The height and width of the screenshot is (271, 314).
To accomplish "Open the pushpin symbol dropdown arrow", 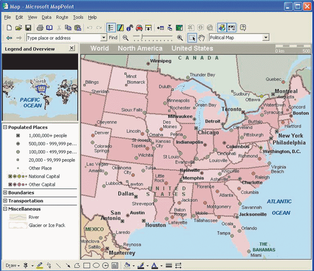I will click(32, 266).
